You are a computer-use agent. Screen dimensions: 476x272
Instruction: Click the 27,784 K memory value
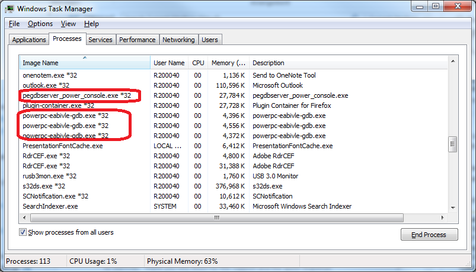coord(232,95)
